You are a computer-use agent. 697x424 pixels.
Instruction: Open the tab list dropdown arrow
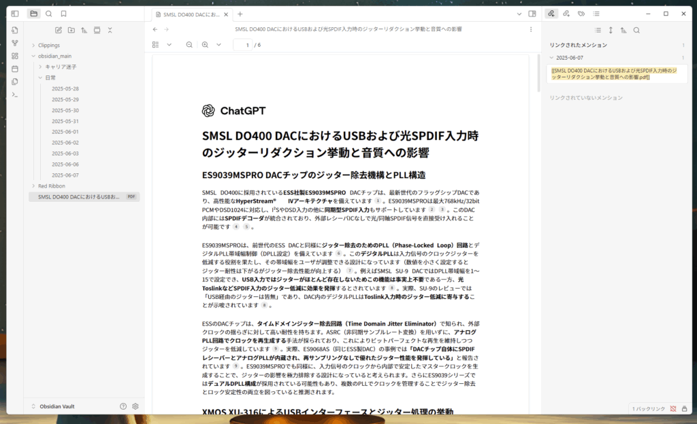[519, 14]
